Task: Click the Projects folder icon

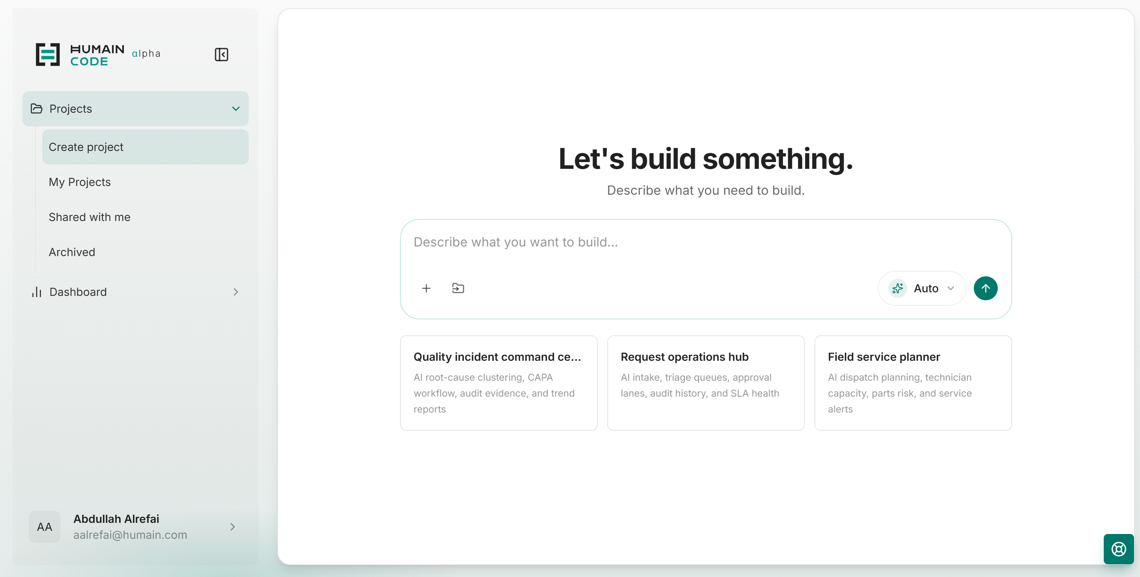Action: click(x=37, y=108)
